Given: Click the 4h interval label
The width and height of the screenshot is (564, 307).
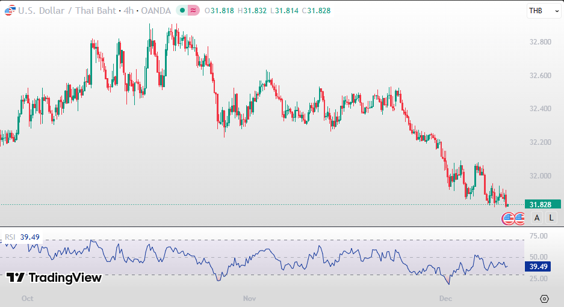Looking at the screenshot, I should click(128, 11).
